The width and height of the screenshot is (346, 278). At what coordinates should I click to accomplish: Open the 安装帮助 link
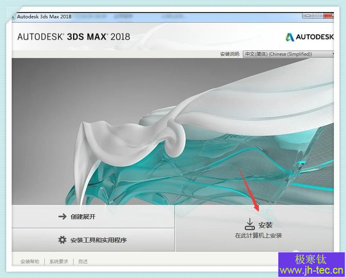[x=30, y=262]
